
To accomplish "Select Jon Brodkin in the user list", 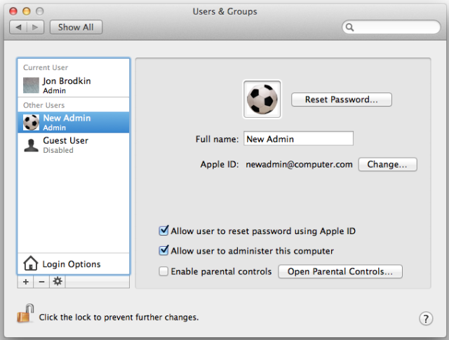I will coord(74,85).
